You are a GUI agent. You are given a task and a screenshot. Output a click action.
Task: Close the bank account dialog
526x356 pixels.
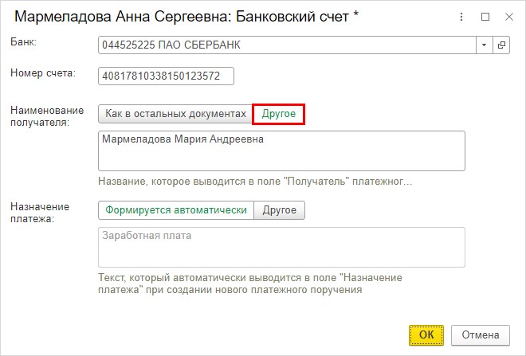(x=509, y=17)
